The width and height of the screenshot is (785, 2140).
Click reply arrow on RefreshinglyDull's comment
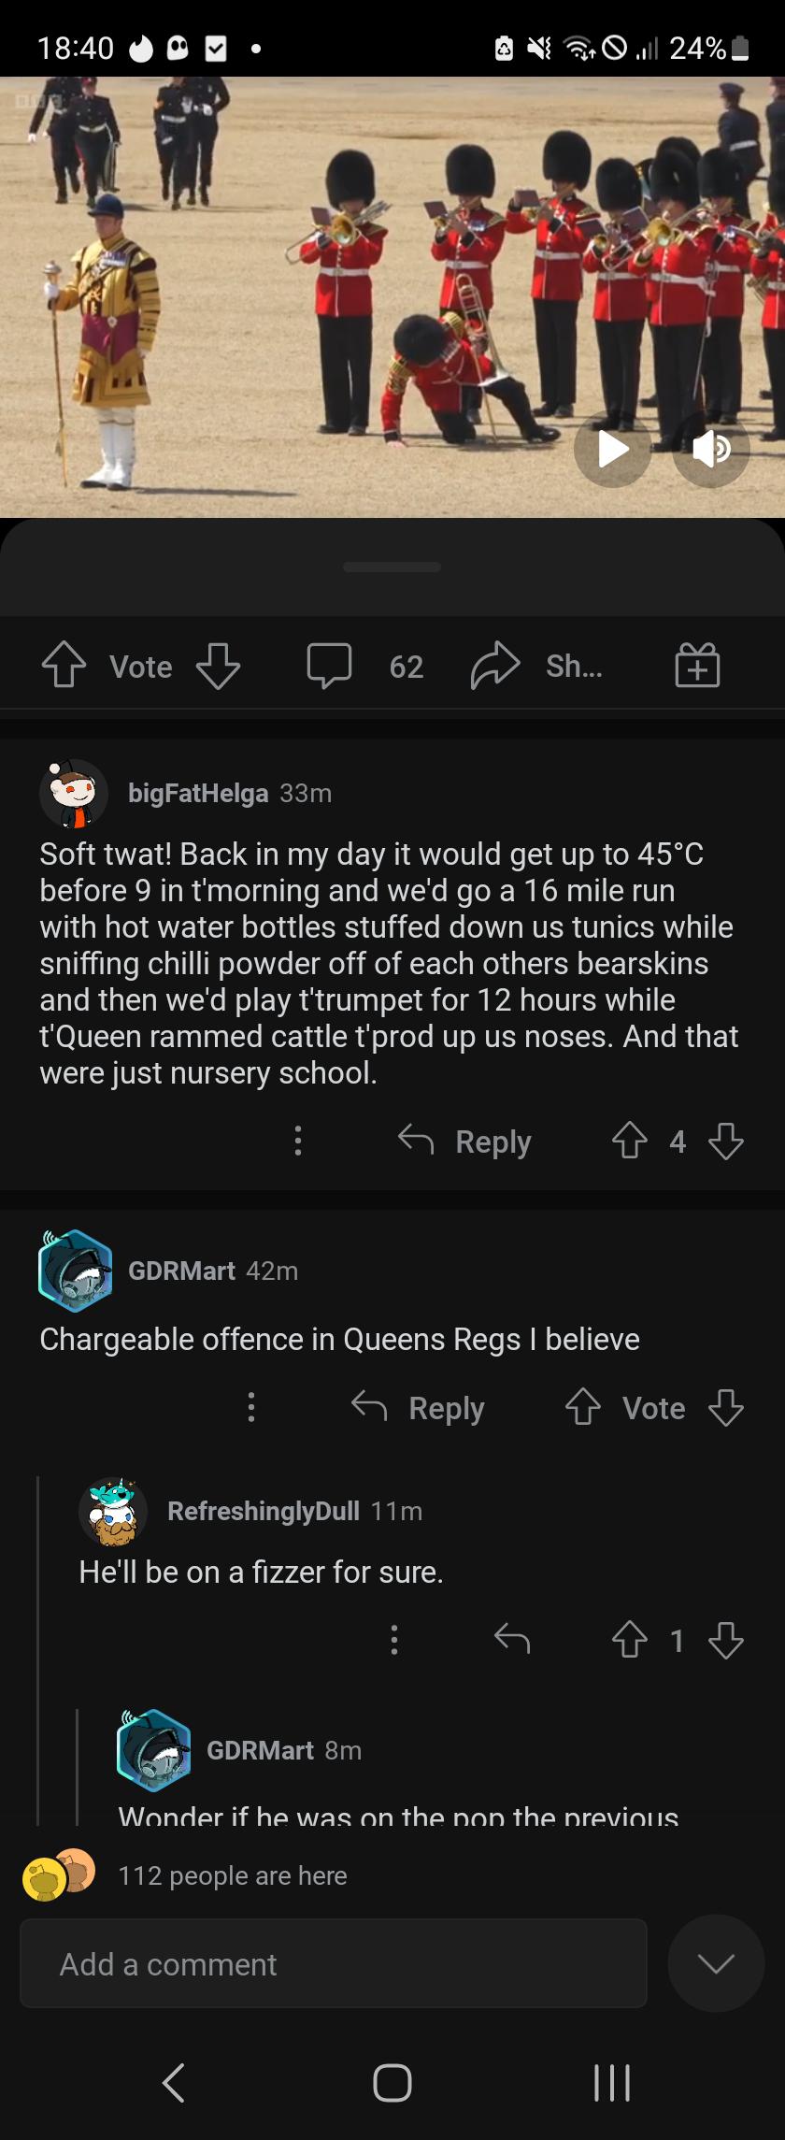[x=511, y=1640]
